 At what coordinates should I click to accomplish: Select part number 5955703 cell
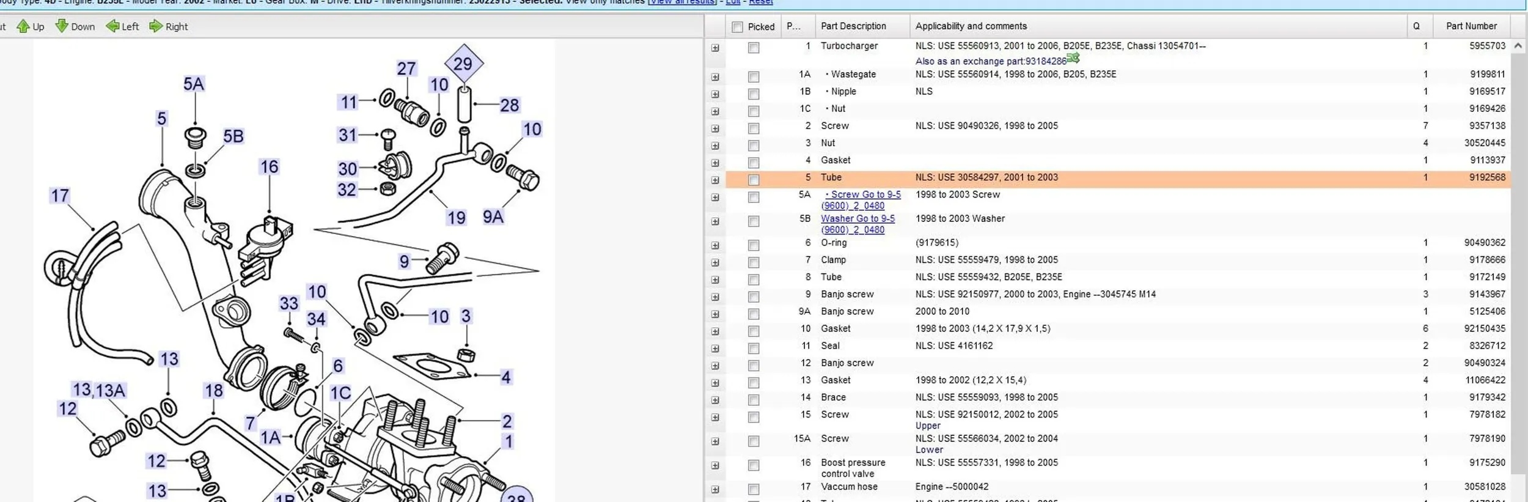1487,46
